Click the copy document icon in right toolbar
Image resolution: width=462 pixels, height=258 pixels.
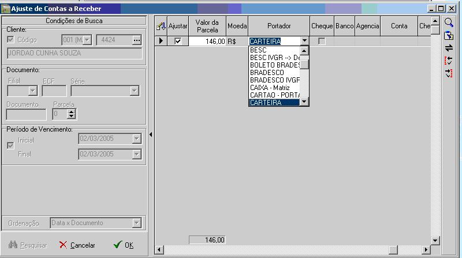pos(449,35)
